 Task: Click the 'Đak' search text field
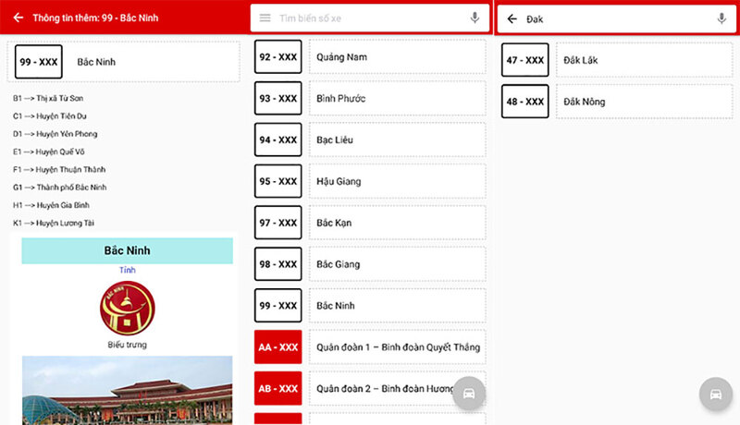[x=616, y=18]
